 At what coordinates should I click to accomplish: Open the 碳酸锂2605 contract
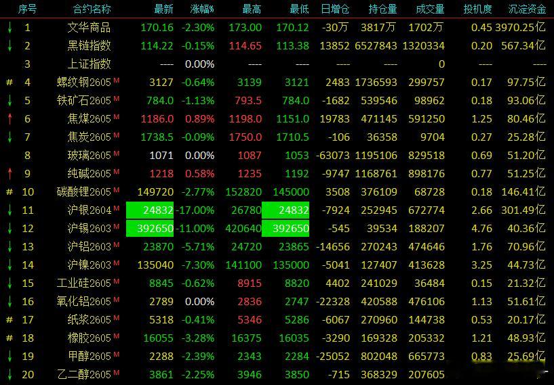tap(84, 192)
